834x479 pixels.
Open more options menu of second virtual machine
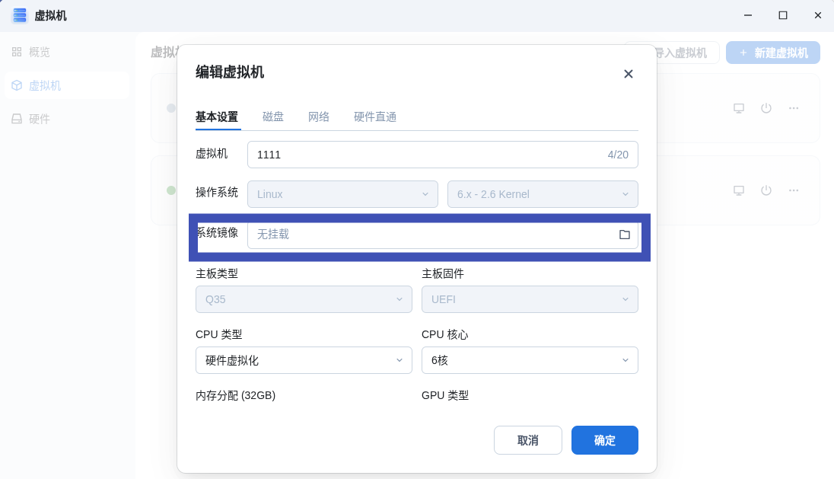tap(794, 190)
